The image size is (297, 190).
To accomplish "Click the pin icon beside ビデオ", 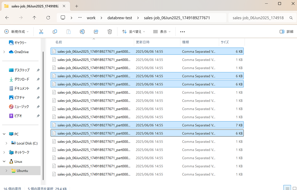I will (x=38, y=116).
